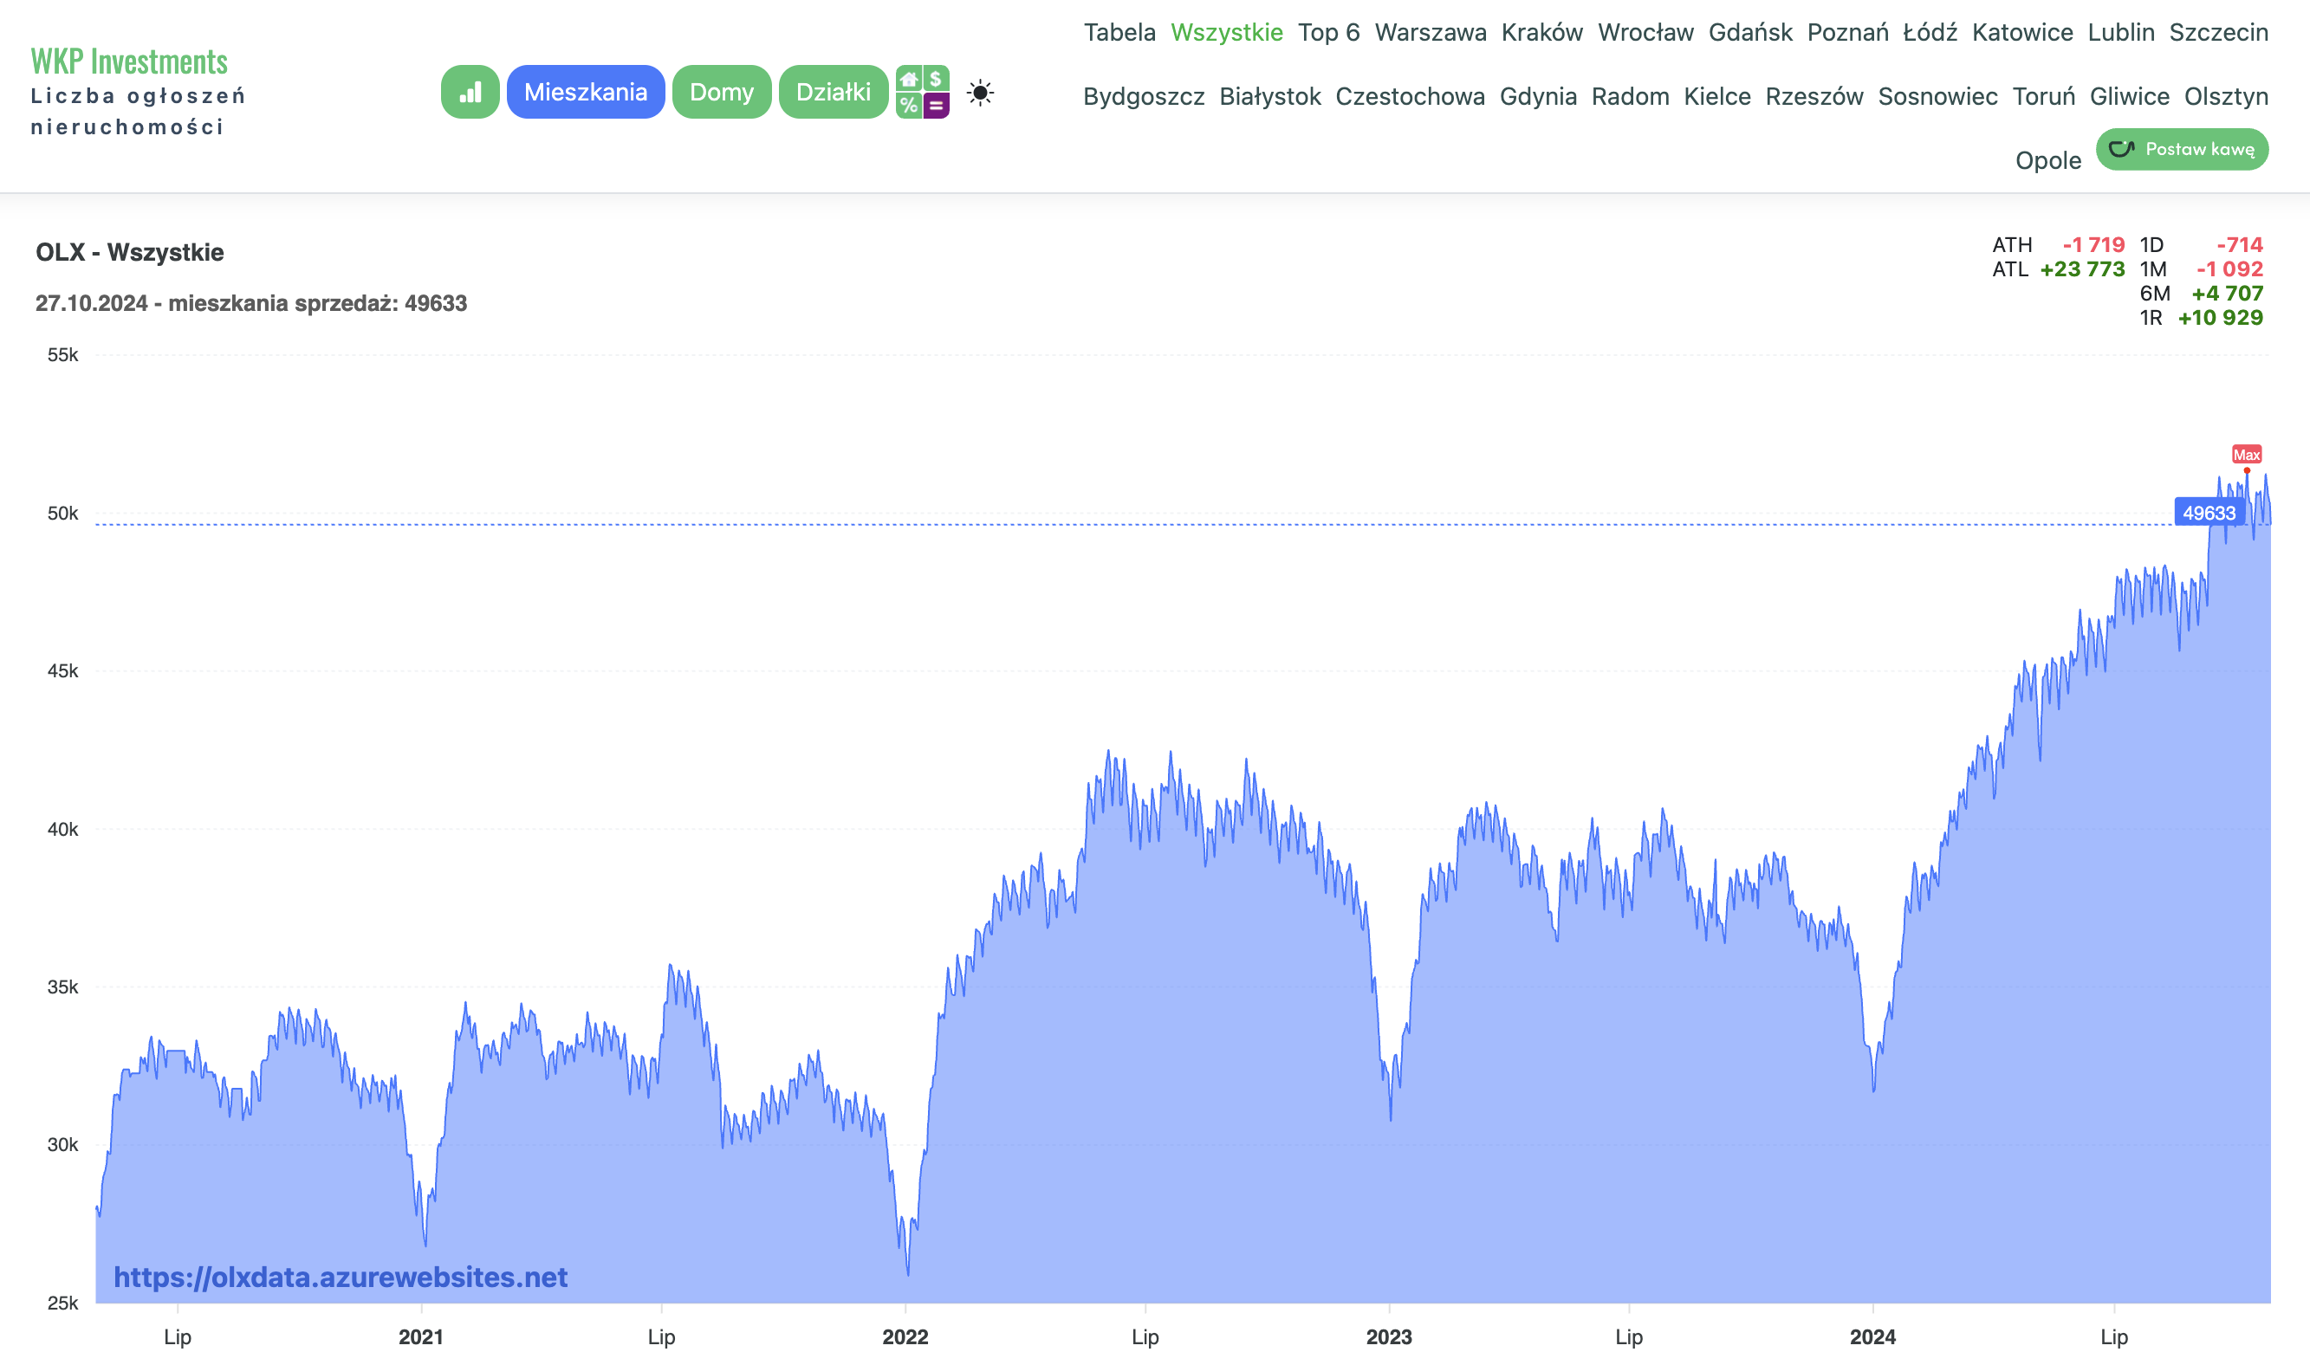Viewport: 2310px width, 1365px height.
Task: Show data for Kraków
Action: (1541, 32)
